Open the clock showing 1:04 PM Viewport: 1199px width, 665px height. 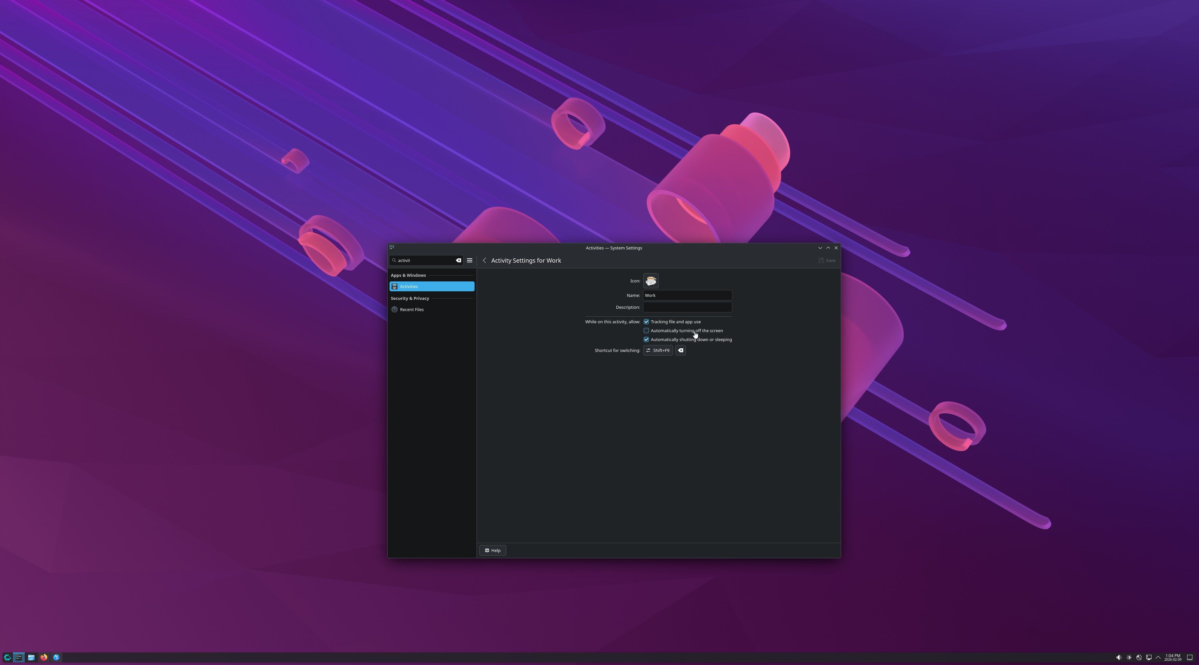point(1173,657)
